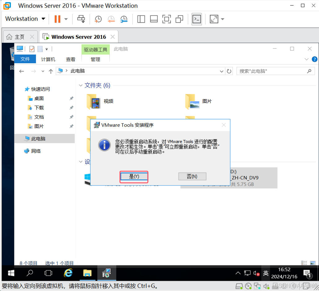The height and width of the screenshot is (291, 319).
Task: Click the 此电脑 address bar breadcrumb
Action: (78, 71)
